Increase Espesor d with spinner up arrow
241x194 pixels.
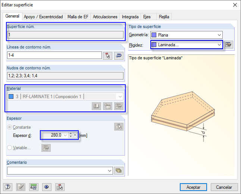coord(71,134)
